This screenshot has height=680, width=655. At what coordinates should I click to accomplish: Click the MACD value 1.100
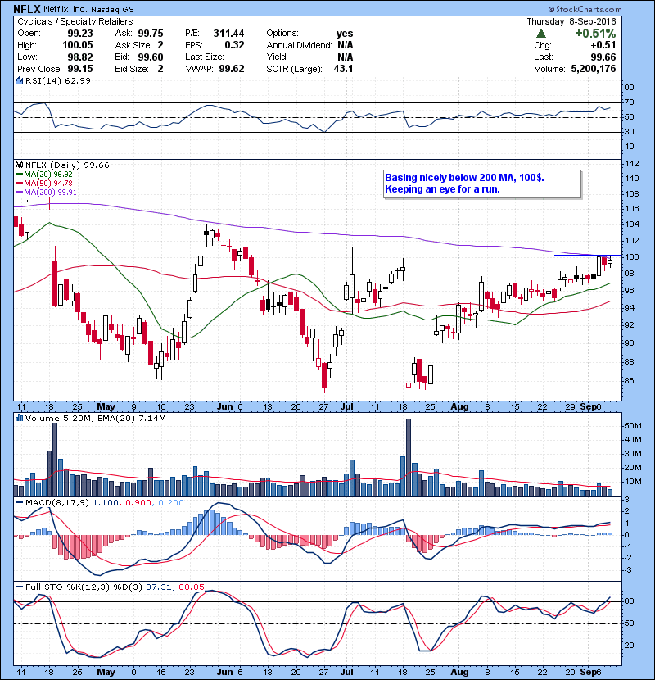coord(106,503)
